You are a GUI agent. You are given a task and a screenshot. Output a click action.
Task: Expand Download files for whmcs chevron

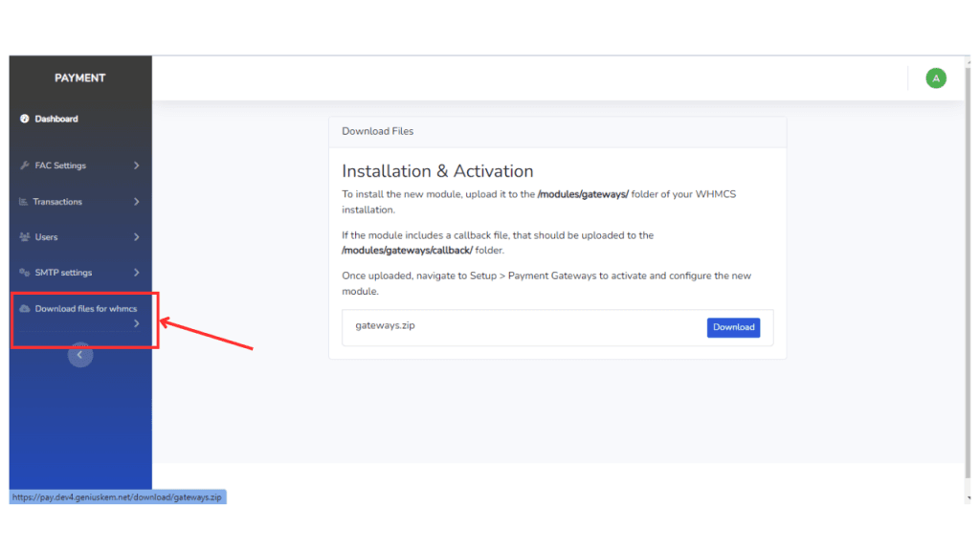[136, 323]
